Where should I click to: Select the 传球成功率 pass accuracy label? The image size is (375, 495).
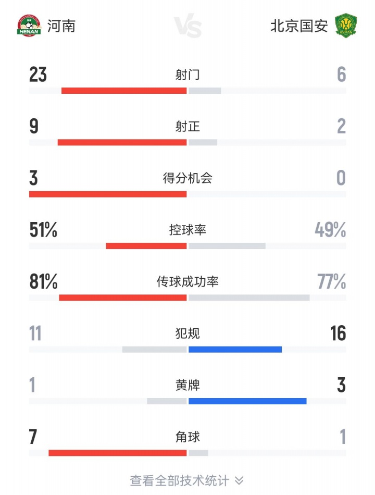click(187, 282)
